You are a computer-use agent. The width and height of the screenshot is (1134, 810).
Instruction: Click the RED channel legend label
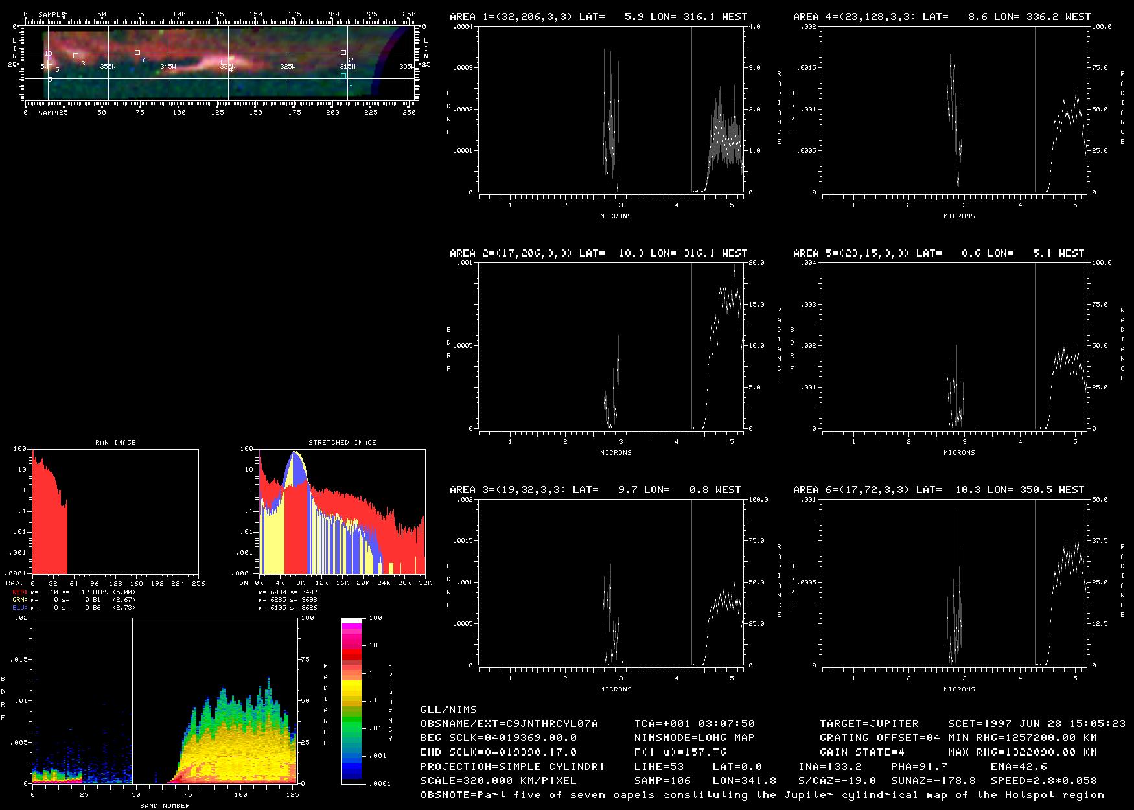(18, 592)
